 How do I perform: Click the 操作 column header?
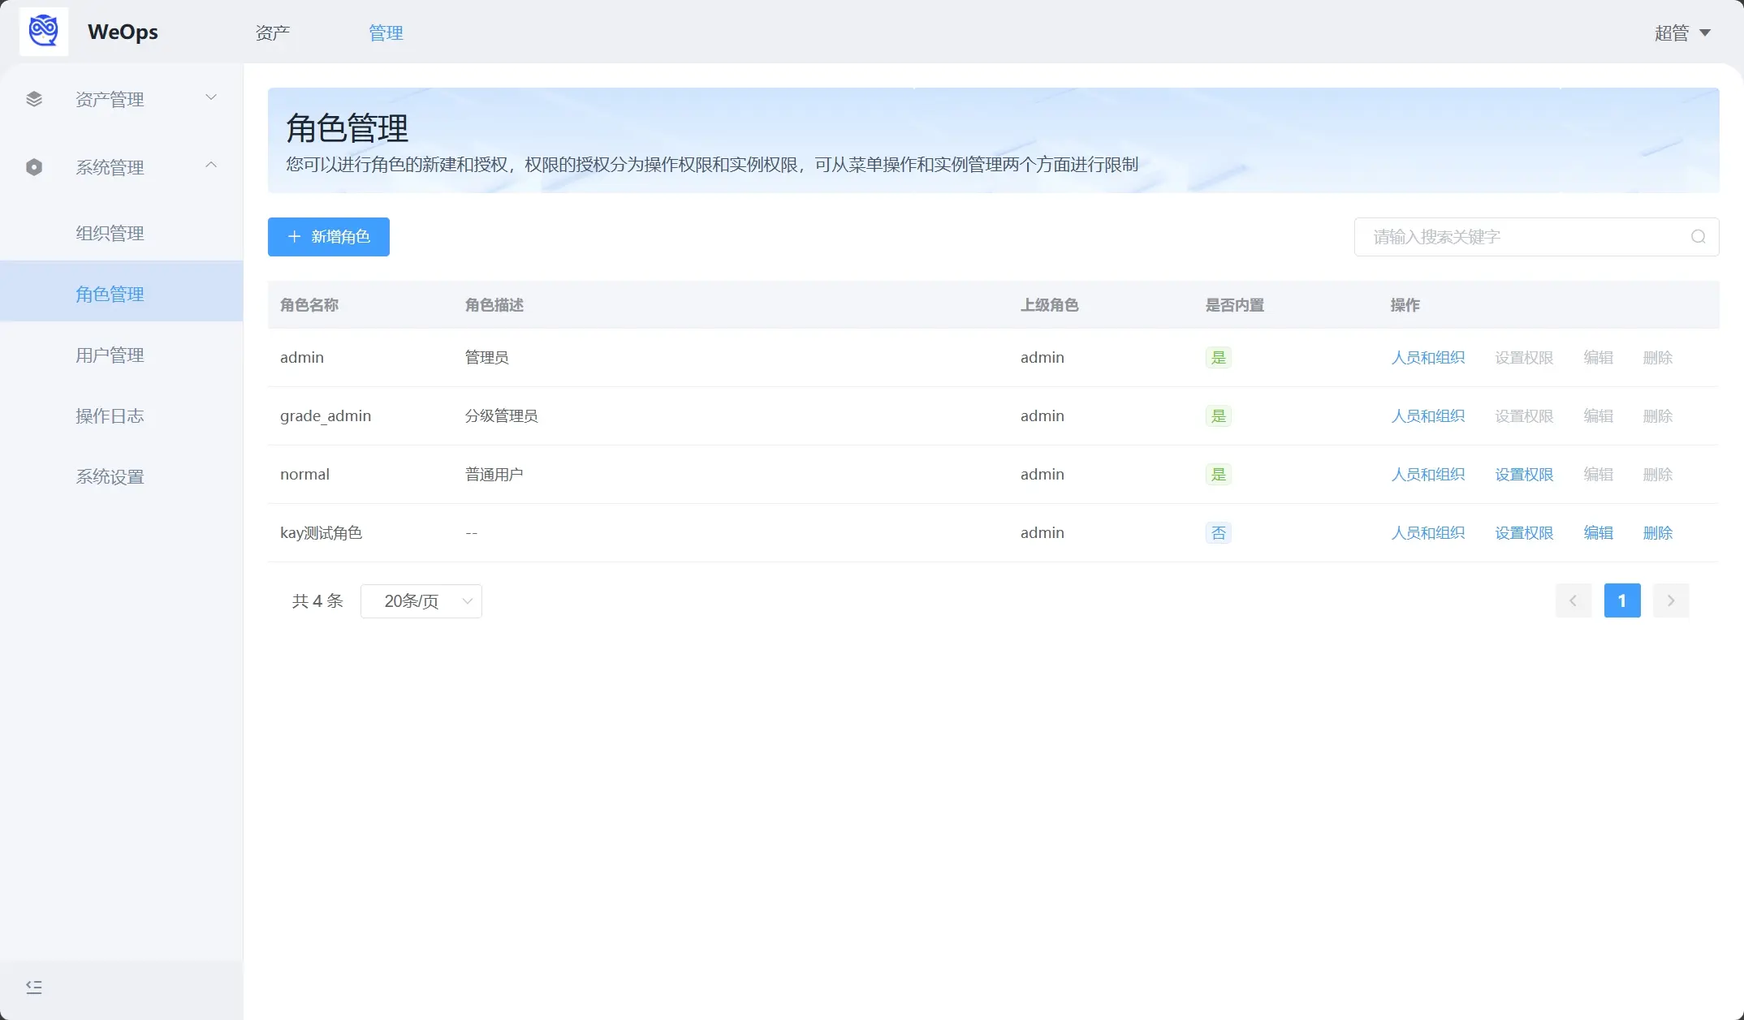(1405, 305)
